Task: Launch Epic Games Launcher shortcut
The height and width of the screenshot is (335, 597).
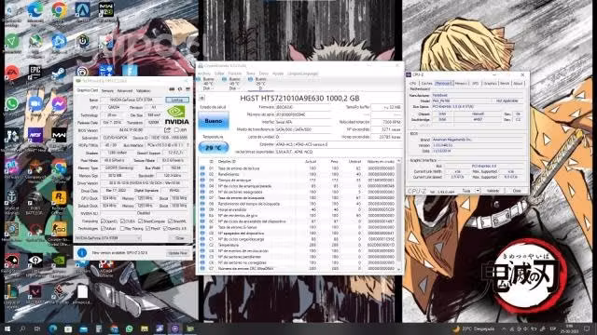Action: point(35,72)
